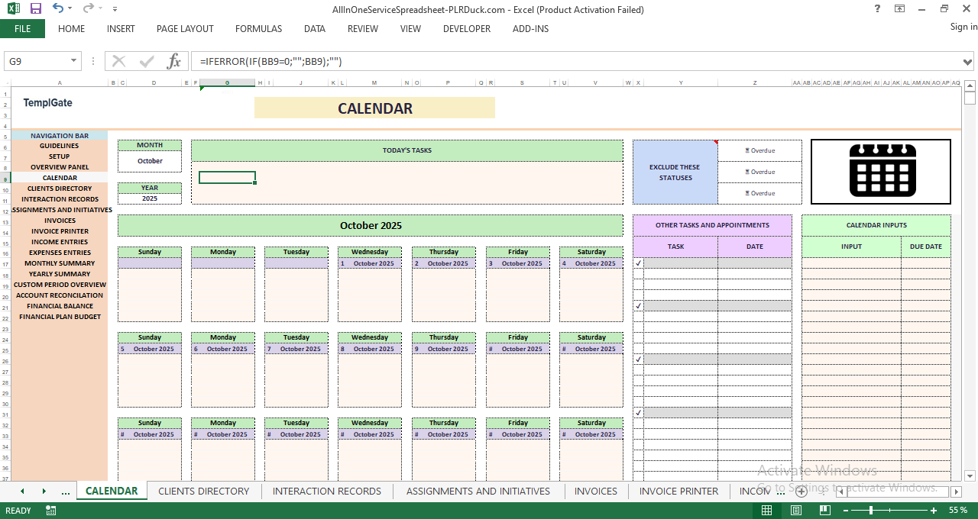Open the Redo history dropdown arrow
This screenshot has width=978, height=519.
tap(100, 9)
